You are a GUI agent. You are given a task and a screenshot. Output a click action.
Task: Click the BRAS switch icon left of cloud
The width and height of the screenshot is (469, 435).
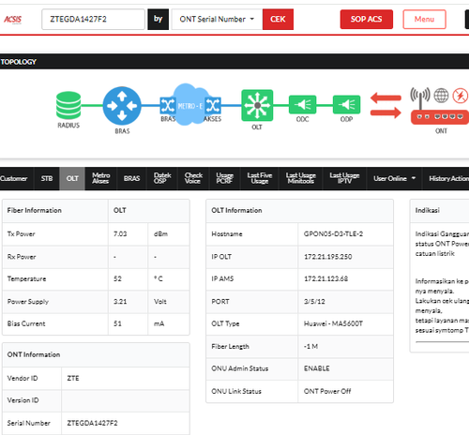pyautogui.click(x=168, y=105)
